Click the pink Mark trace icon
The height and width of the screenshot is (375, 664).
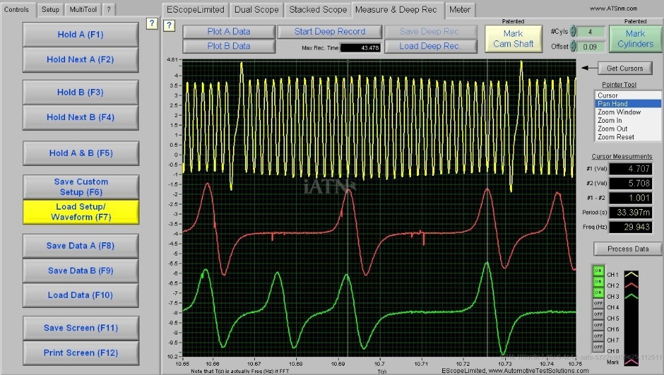(x=632, y=362)
